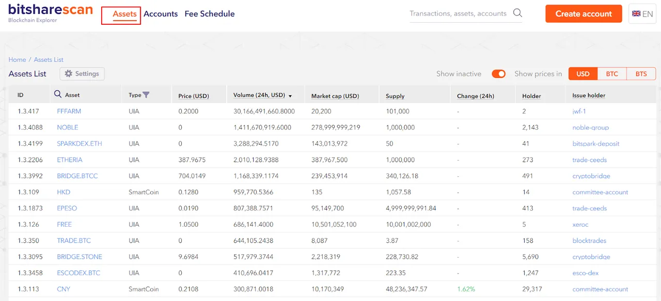Open trade-ceeds issuer in ETHERIA row
Viewport: 661px width, 301px height.
coord(589,160)
